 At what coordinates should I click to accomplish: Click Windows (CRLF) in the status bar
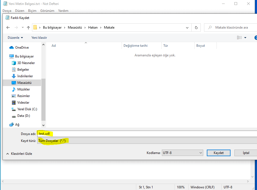(202, 187)
